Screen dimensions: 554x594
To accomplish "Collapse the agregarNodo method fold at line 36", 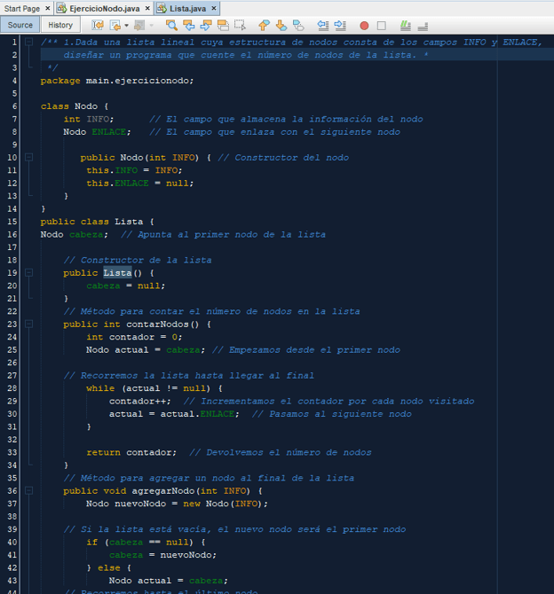I will pyautogui.click(x=28, y=490).
